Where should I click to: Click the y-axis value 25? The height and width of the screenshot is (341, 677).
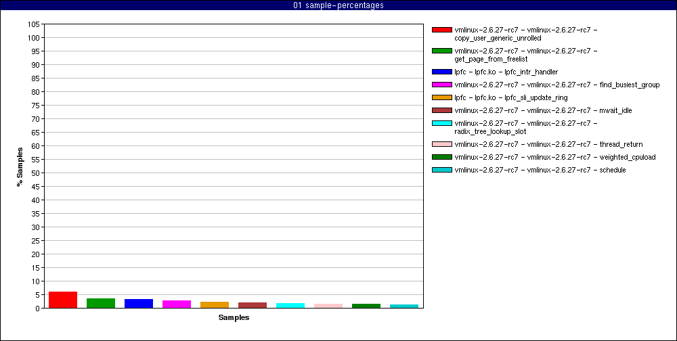[x=37, y=241]
